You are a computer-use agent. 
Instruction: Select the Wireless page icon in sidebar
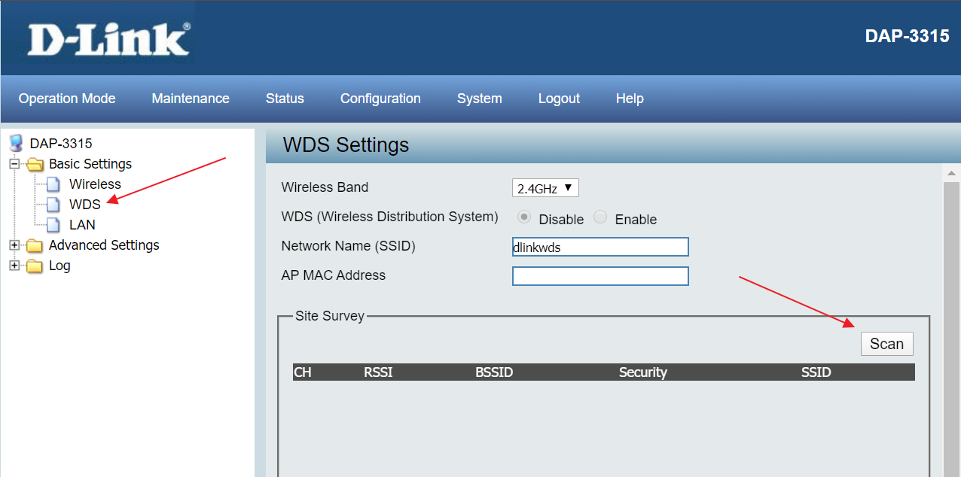pos(53,184)
